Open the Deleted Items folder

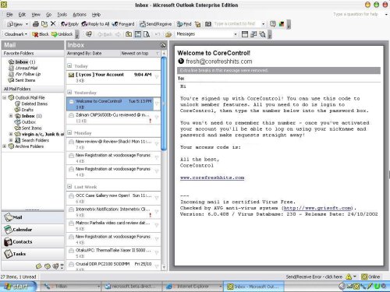point(31,104)
